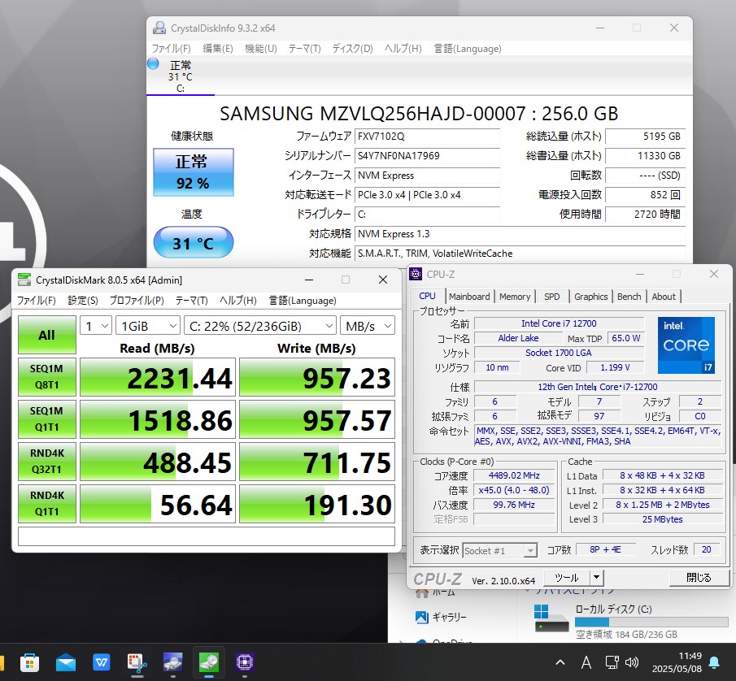
Task: Select the C: drive status circle in CrystalDiskInfo
Action: coord(153,63)
